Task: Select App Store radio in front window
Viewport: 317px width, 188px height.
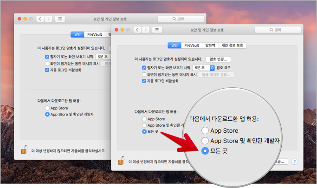Action: (x=144, y=119)
